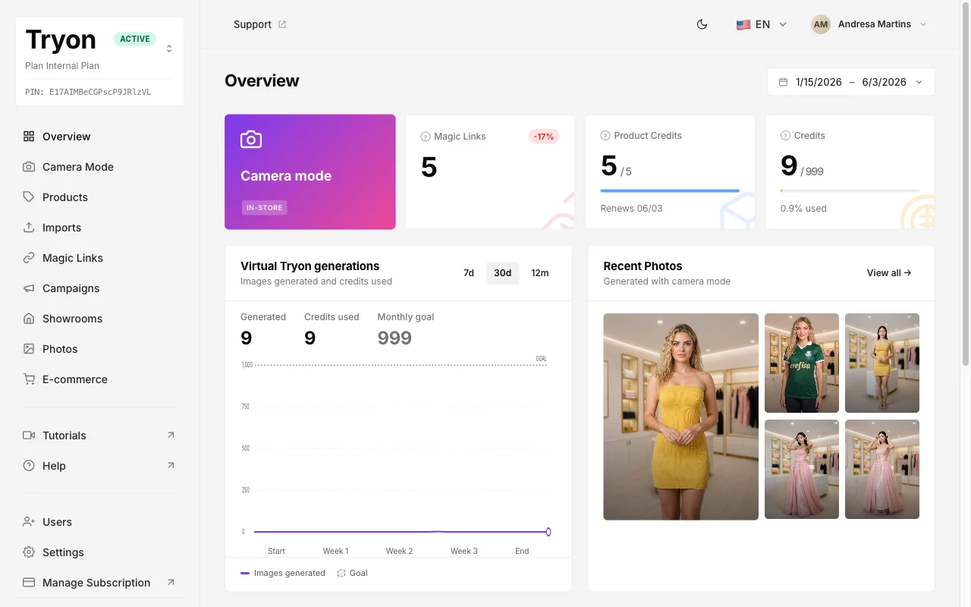The height and width of the screenshot is (607, 971).
Task: Click the Manage Subscription card icon
Action: [x=29, y=583]
